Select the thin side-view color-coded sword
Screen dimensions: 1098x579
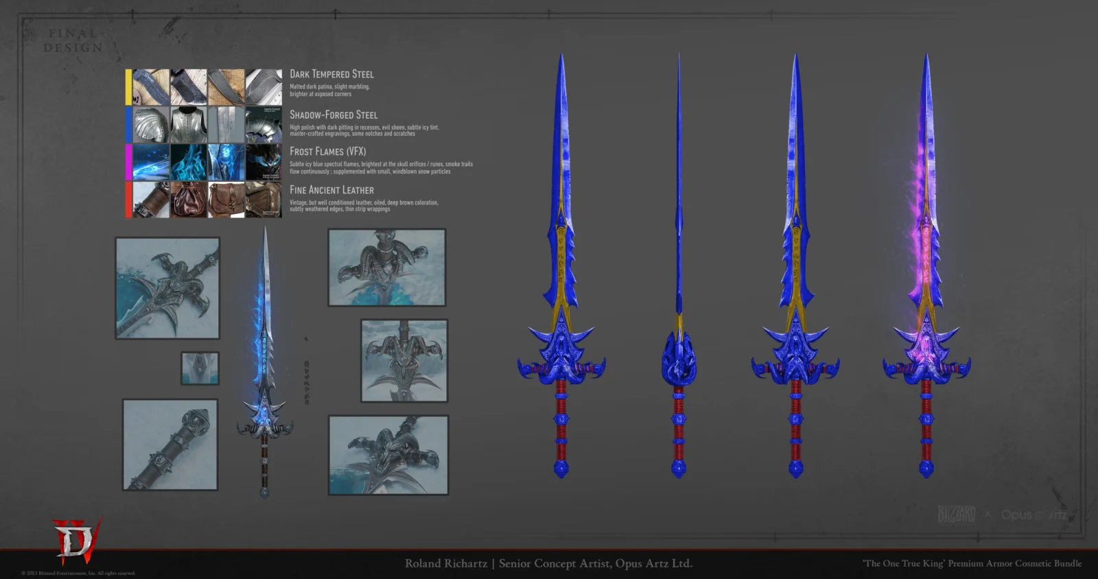[679, 265]
